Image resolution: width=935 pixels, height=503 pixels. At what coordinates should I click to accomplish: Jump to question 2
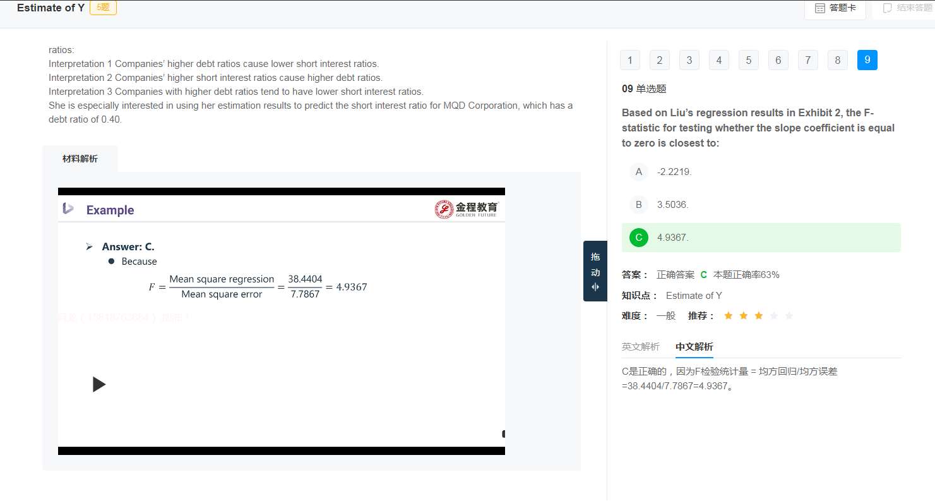pyautogui.click(x=659, y=60)
